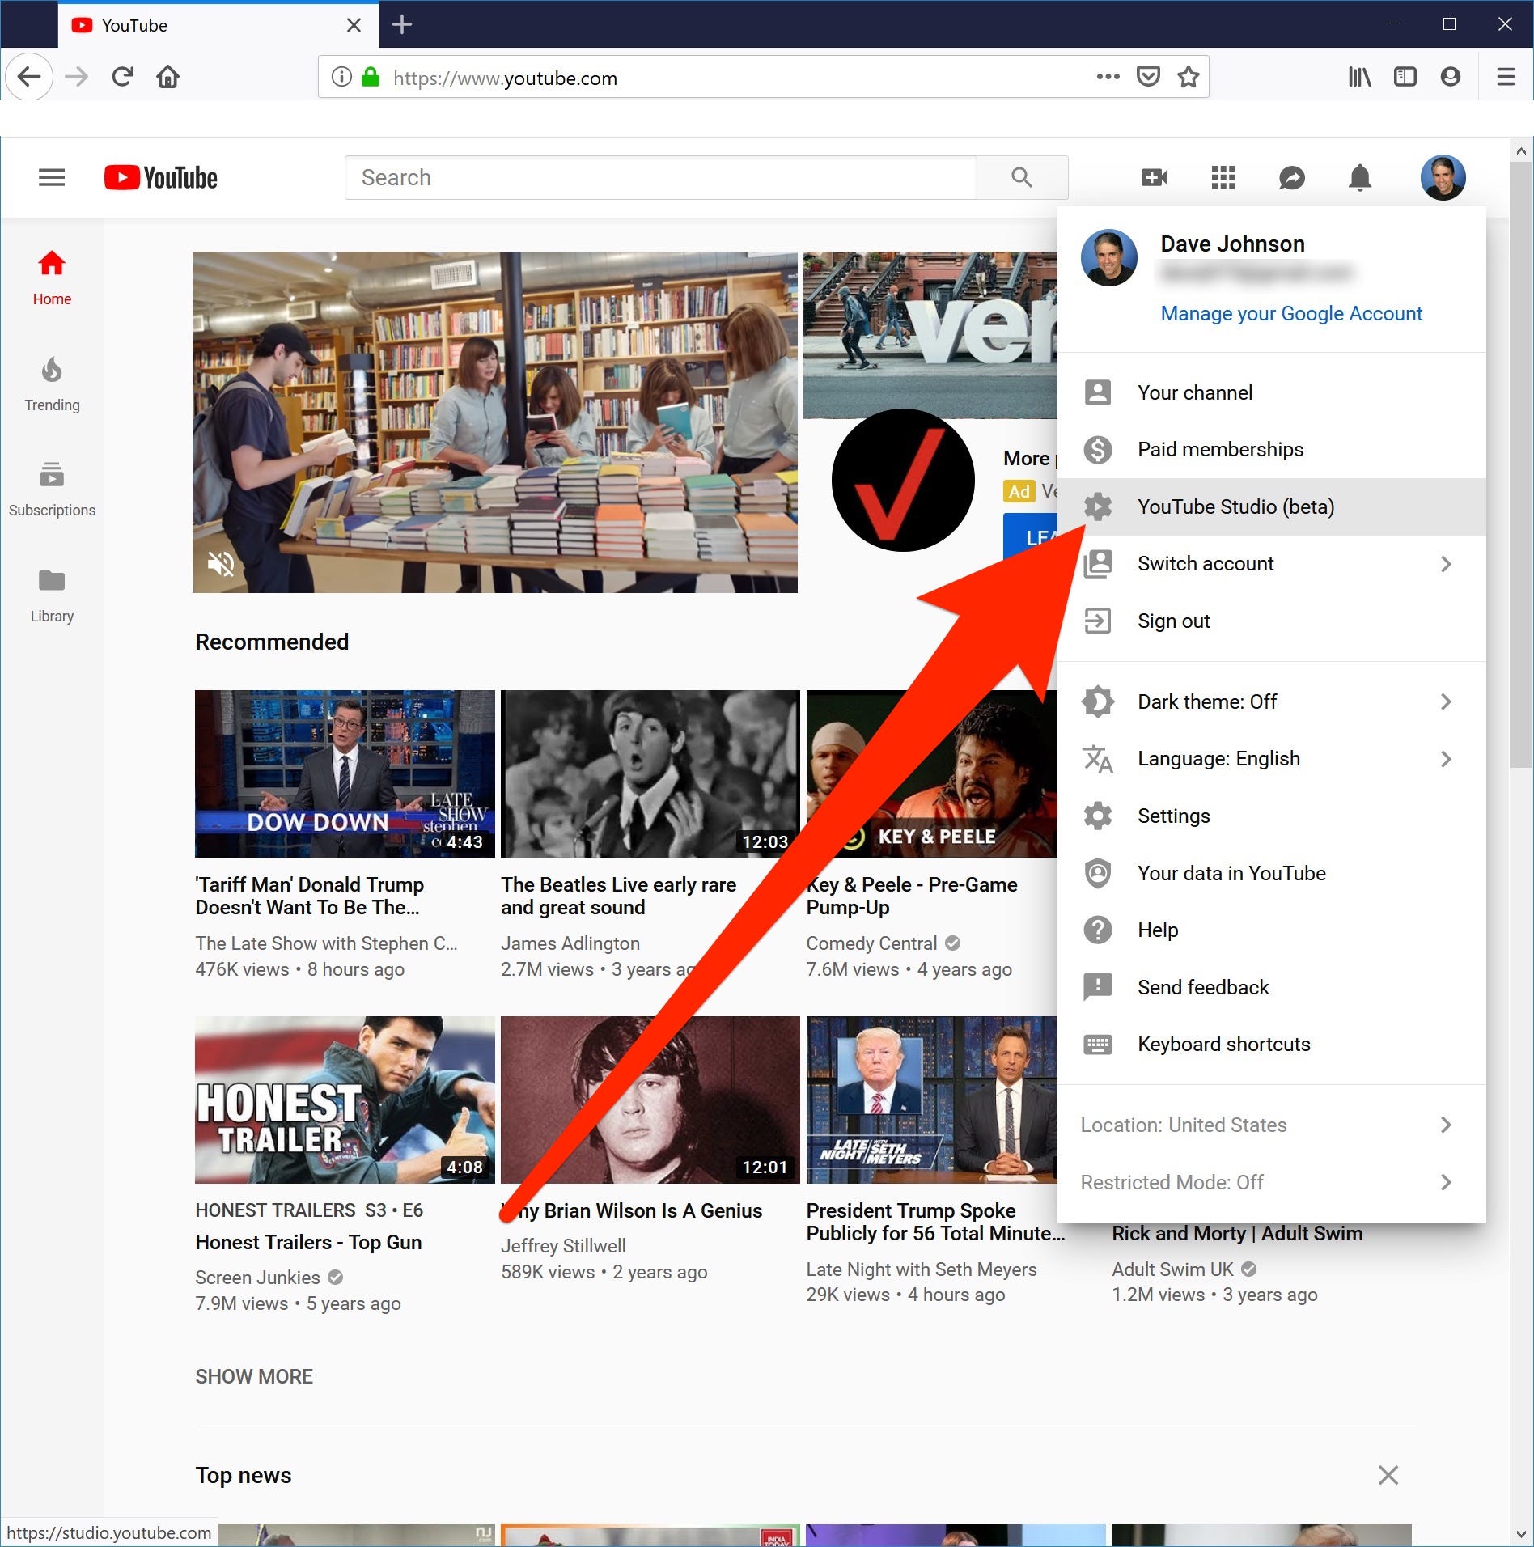Show site information icon in address bar

pos(341,77)
